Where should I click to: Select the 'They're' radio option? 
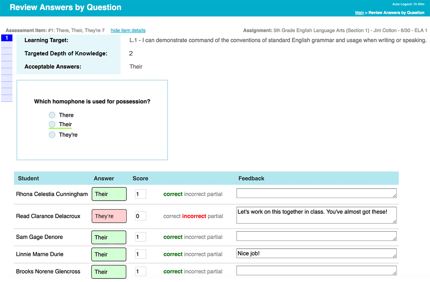click(x=52, y=135)
